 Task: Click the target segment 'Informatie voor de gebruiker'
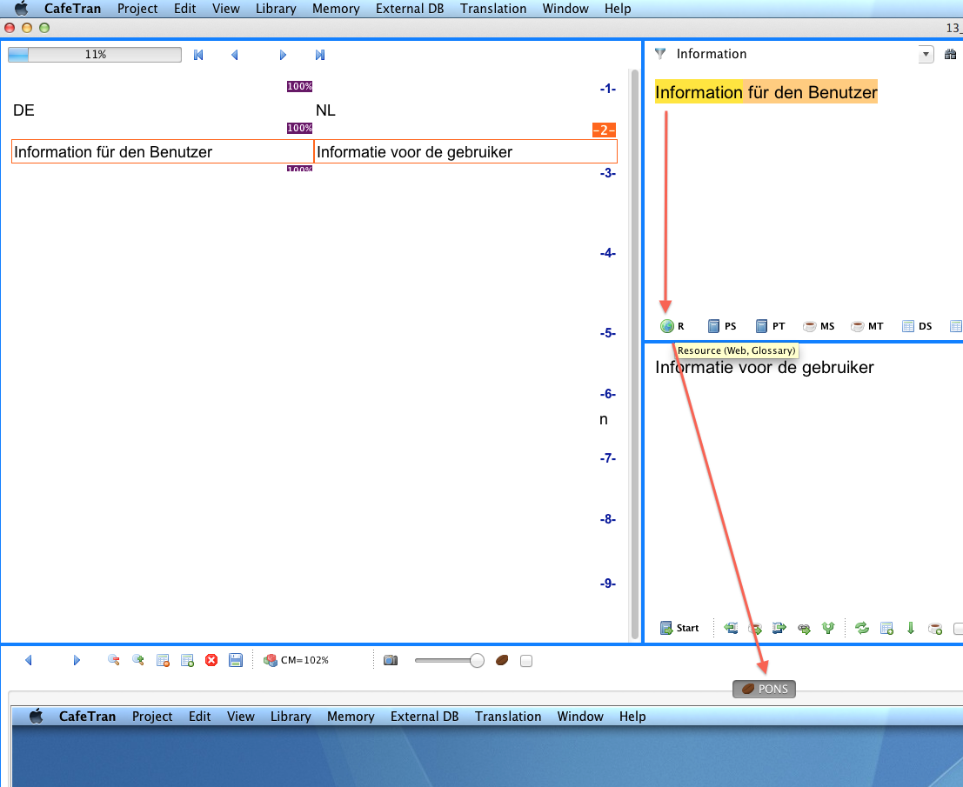click(x=465, y=152)
